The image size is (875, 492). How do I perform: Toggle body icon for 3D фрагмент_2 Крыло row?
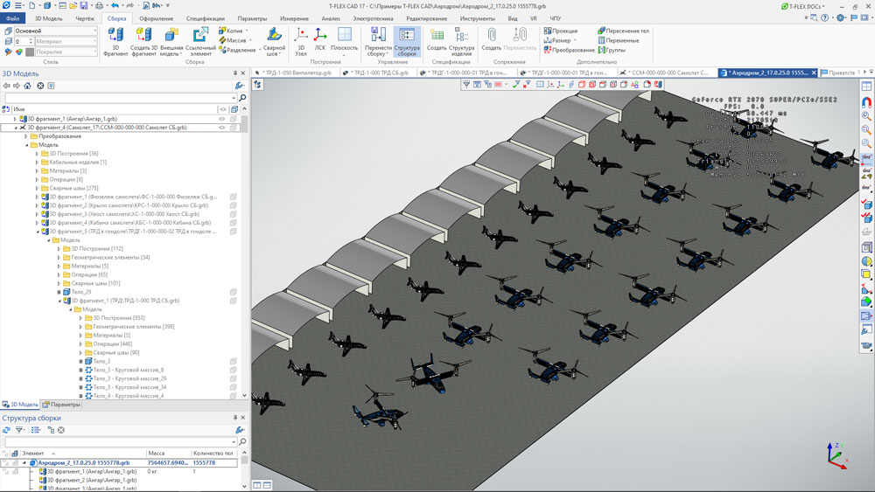[234, 205]
